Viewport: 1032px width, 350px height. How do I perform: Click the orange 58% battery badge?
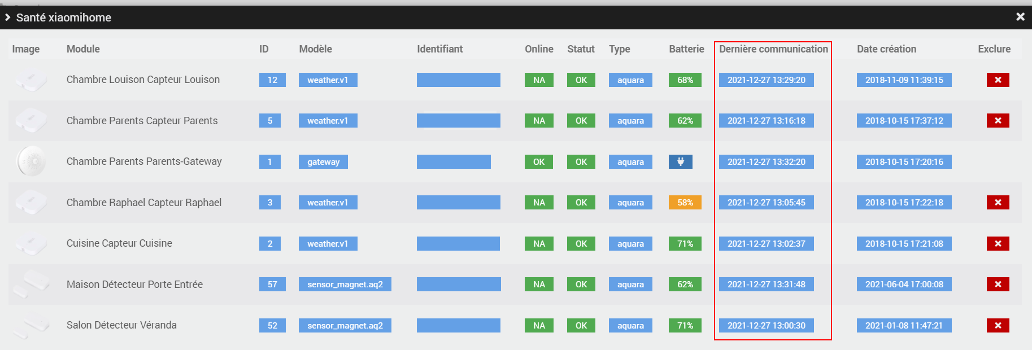(685, 203)
